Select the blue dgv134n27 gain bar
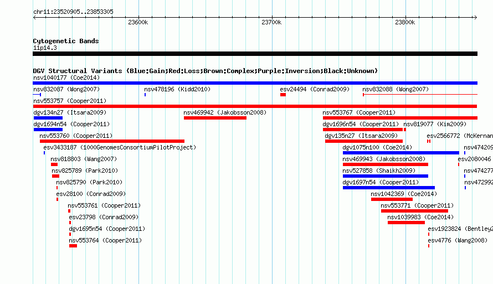The width and height of the screenshot is (493, 284). pos(48,118)
